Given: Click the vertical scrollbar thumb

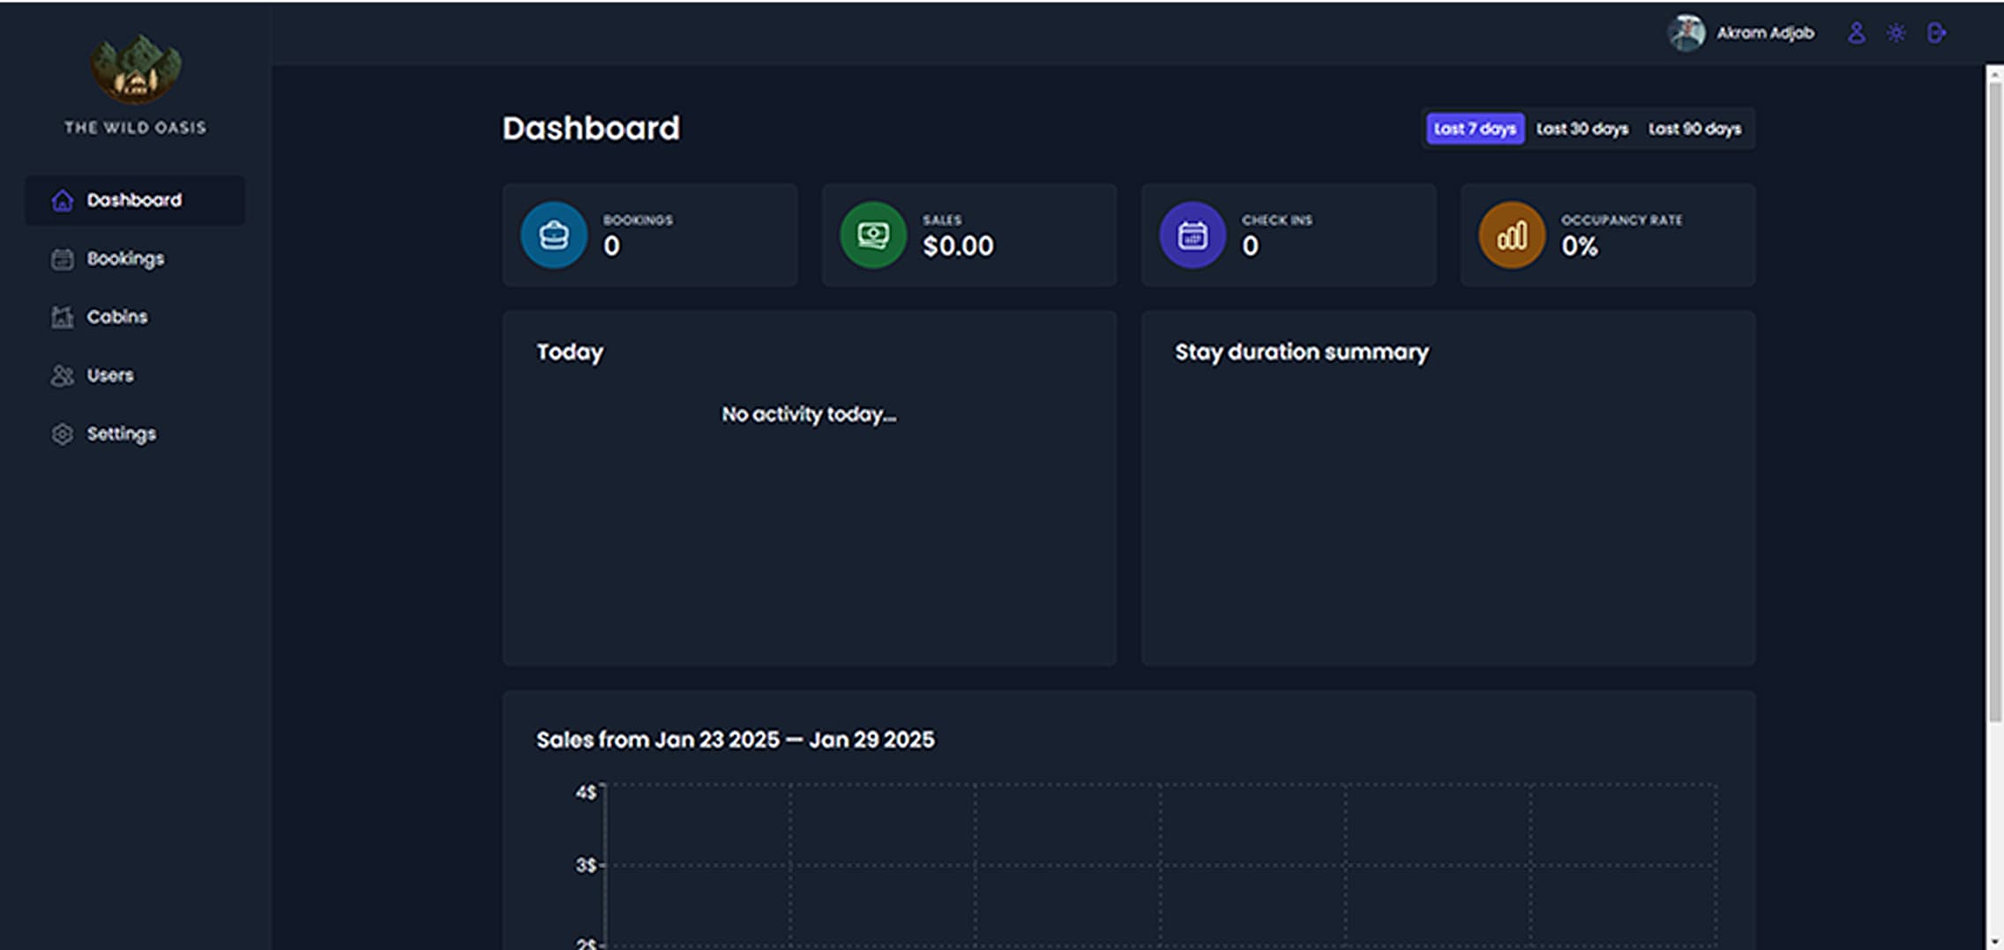Looking at the screenshot, I should (x=1994, y=404).
